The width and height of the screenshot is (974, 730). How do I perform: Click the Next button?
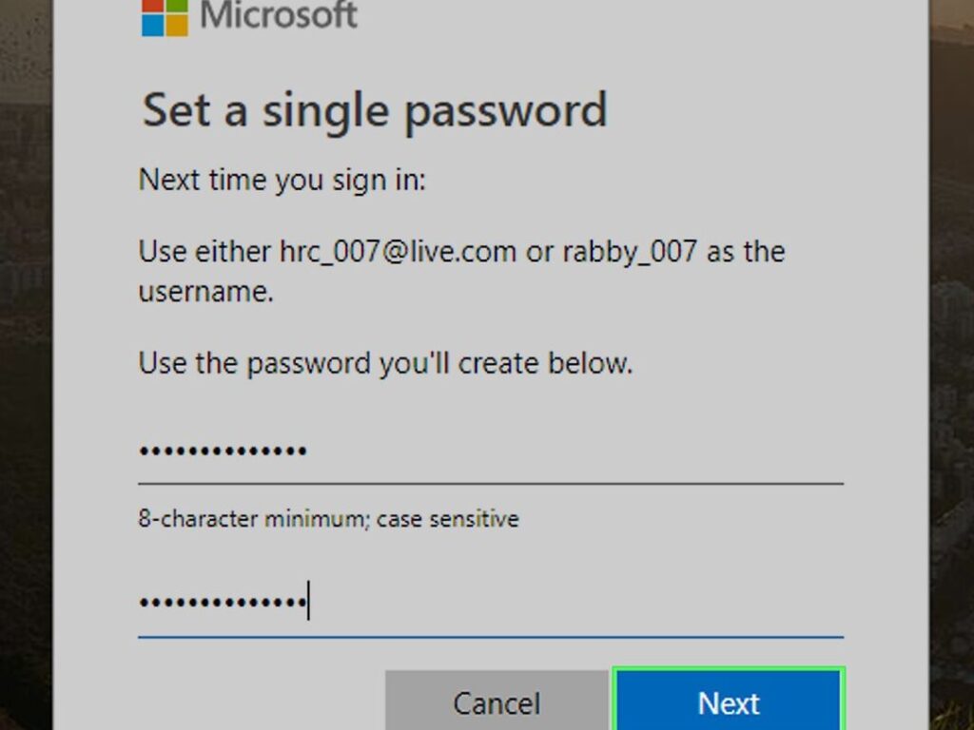[728, 702]
